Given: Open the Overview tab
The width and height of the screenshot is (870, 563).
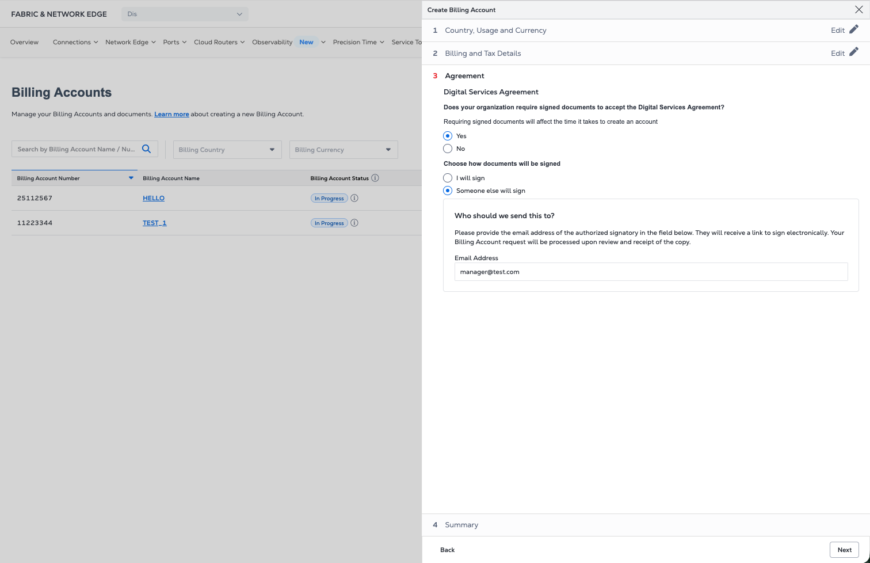Looking at the screenshot, I should tap(24, 42).
